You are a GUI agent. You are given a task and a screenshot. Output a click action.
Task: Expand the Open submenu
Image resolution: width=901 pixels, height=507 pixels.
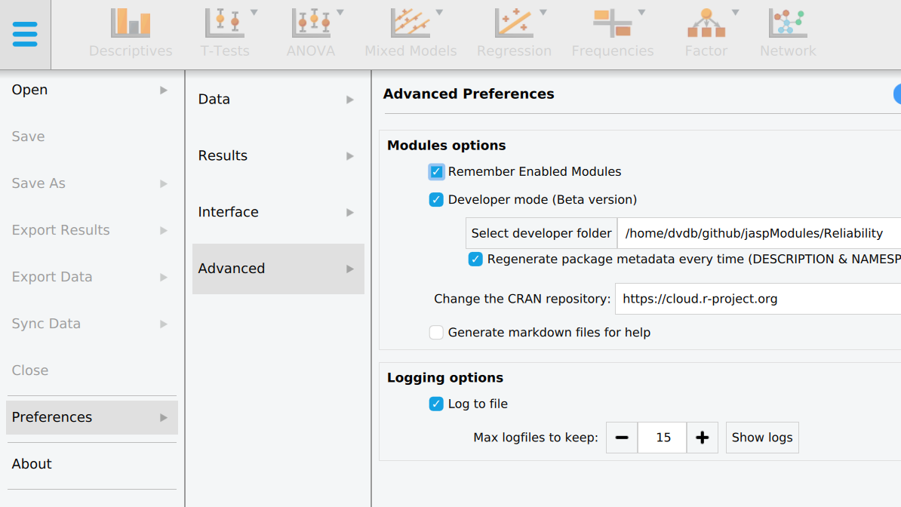click(91, 91)
